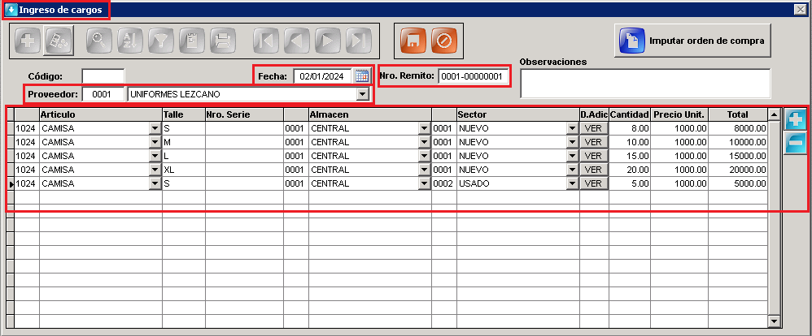Click the orange cancel icon
Screen dimensions: 812x336
(444, 41)
